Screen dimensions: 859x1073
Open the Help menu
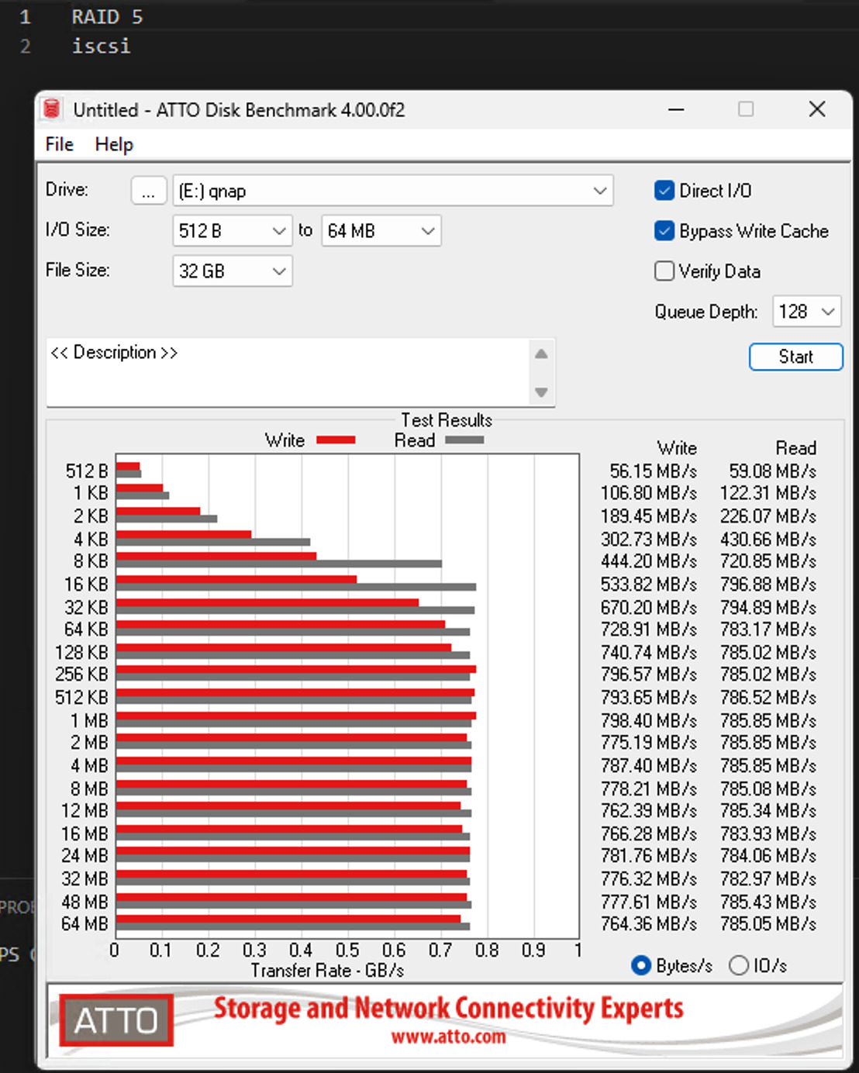point(114,144)
